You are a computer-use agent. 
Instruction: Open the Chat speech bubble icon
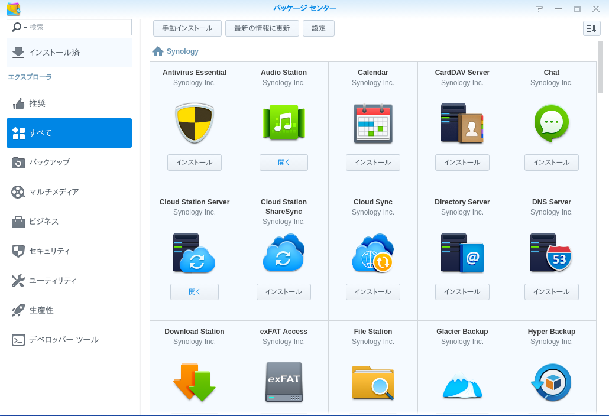[552, 123]
